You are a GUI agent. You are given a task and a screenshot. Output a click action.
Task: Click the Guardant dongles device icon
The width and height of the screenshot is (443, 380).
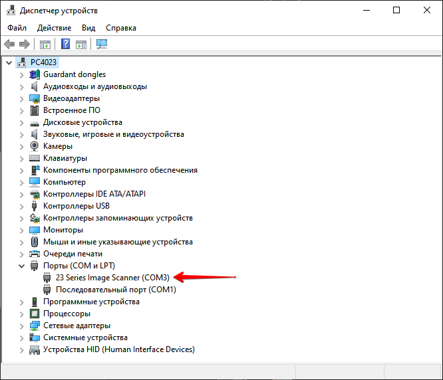click(x=35, y=74)
